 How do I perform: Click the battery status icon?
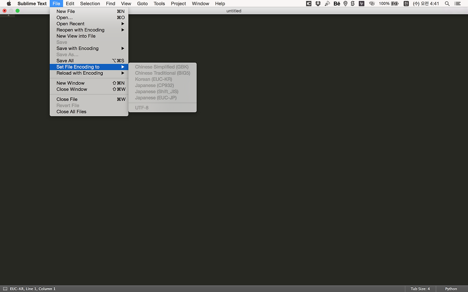click(x=395, y=4)
